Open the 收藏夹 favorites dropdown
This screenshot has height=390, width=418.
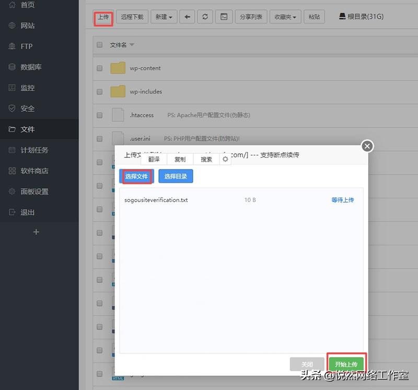(x=285, y=16)
